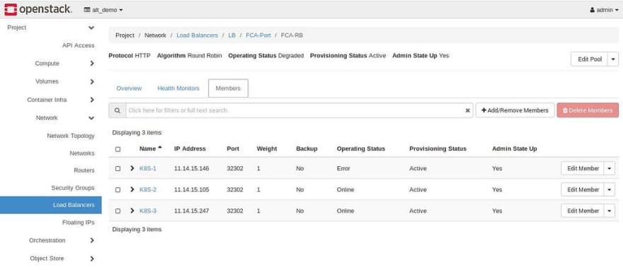Open the K8S-1 member link

[148, 168]
